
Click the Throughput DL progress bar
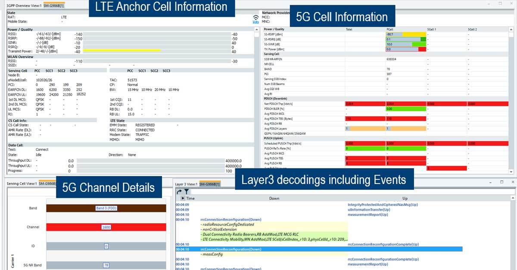point(150,160)
